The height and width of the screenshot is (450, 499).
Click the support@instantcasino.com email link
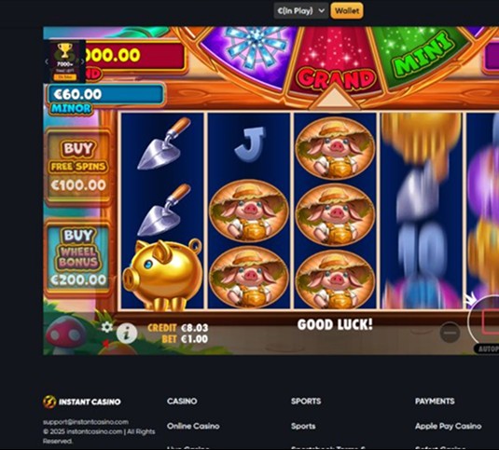pos(86,422)
